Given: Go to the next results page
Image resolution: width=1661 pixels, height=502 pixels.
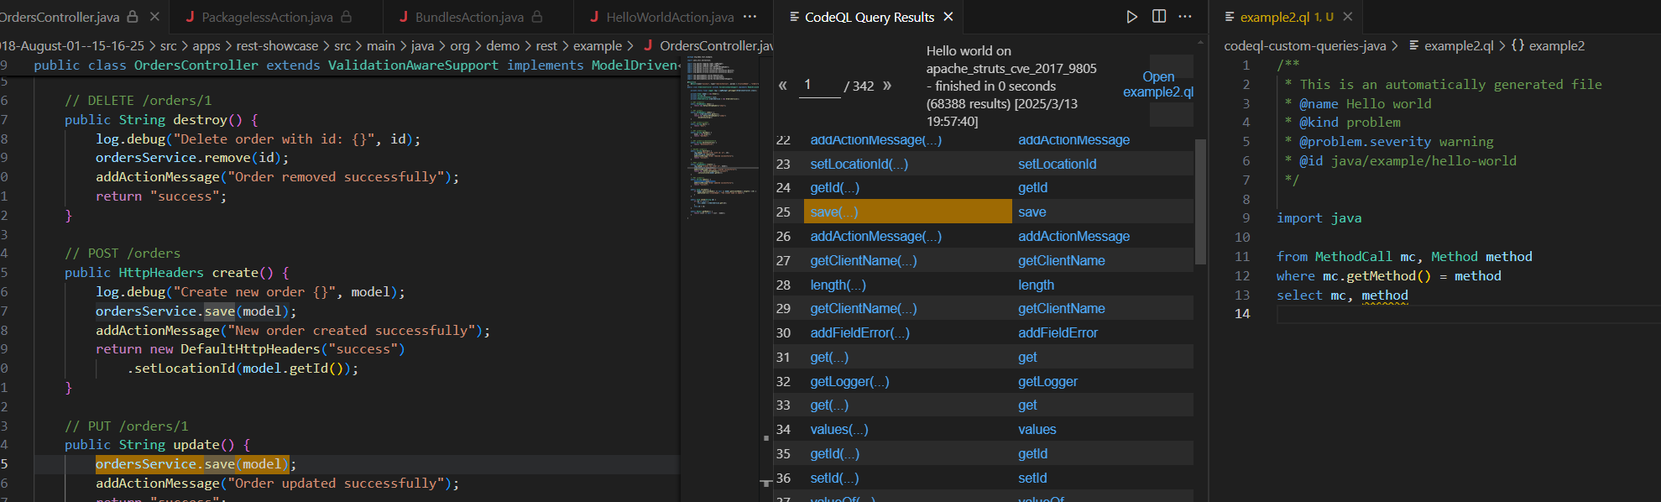Looking at the screenshot, I should tap(887, 86).
